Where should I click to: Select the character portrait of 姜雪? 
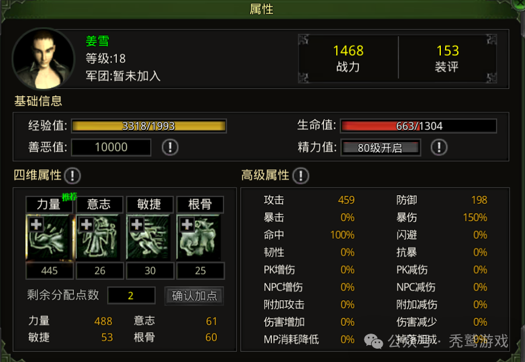[x=43, y=59]
